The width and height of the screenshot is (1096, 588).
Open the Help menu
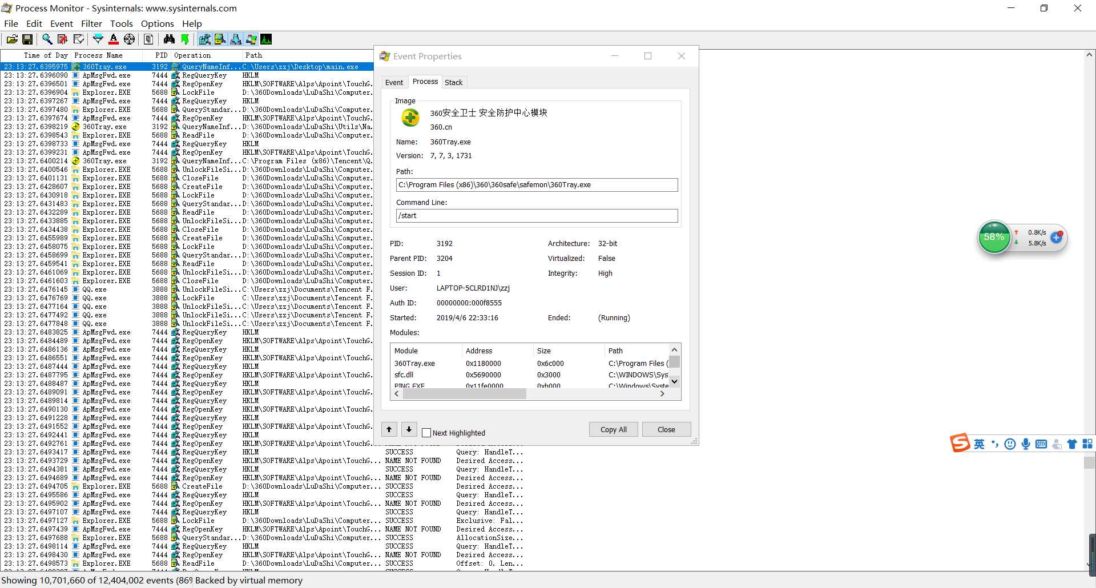(192, 23)
